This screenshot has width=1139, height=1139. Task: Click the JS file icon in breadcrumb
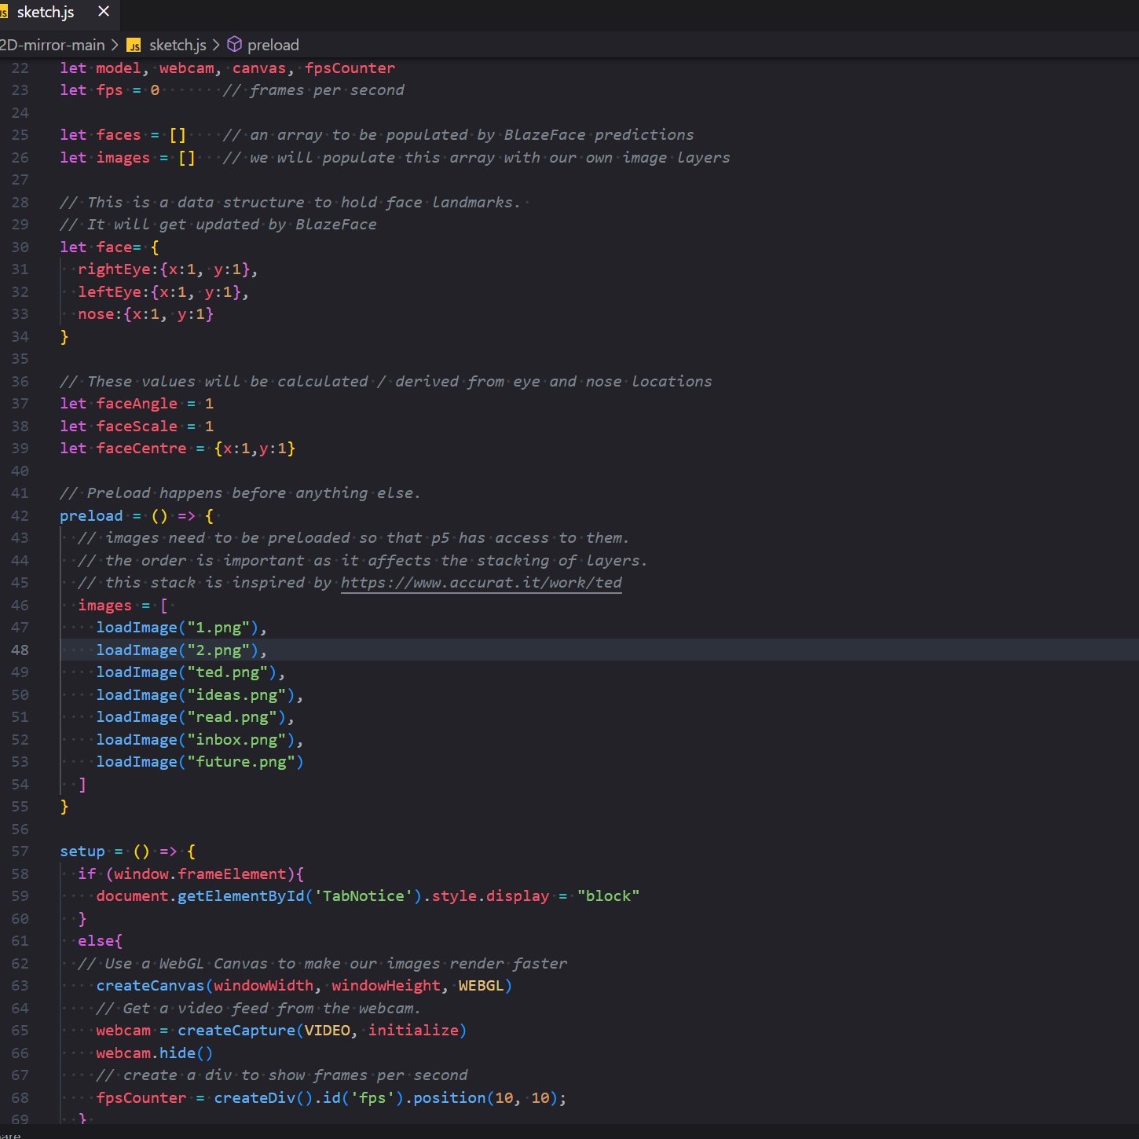click(134, 46)
